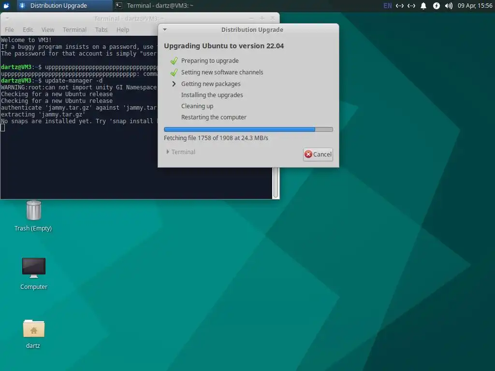The image size is (495, 371).
Task: Click the 'Installing the upgrades' step text
Action: click(x=212, y=95)
